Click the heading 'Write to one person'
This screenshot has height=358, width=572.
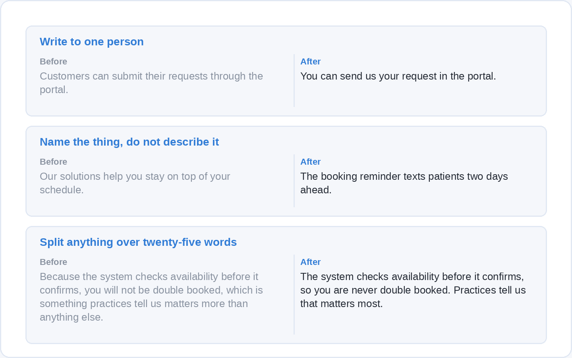pyautogui.click(x=92, y=42)
